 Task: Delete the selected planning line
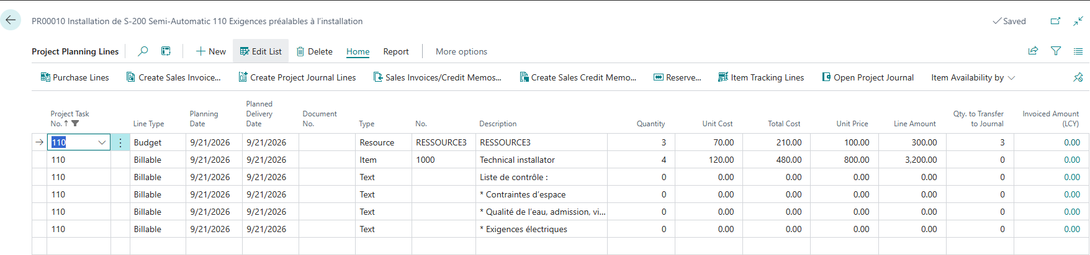314,51
